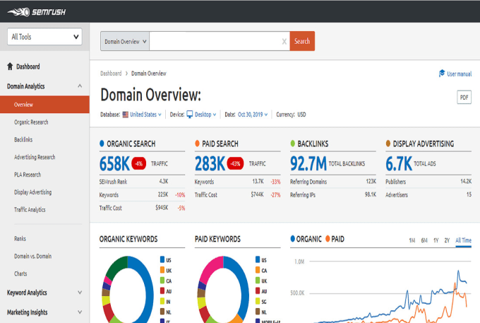Image resolution: width=480 pixels, height=323 pixels.
Task: Open the All Tools dropdown
Action: [44, 37]
